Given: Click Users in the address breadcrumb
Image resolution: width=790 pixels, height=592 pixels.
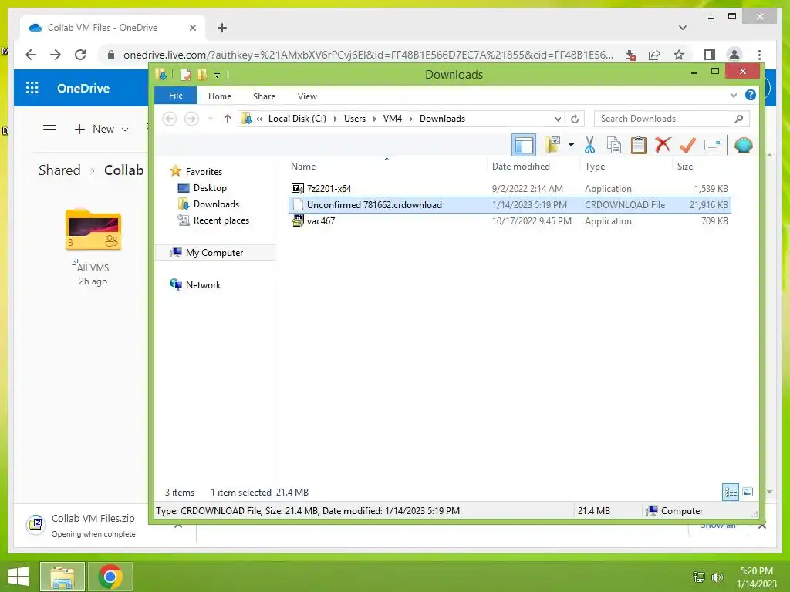Looking at the screenshot, I should click(355, 119).
